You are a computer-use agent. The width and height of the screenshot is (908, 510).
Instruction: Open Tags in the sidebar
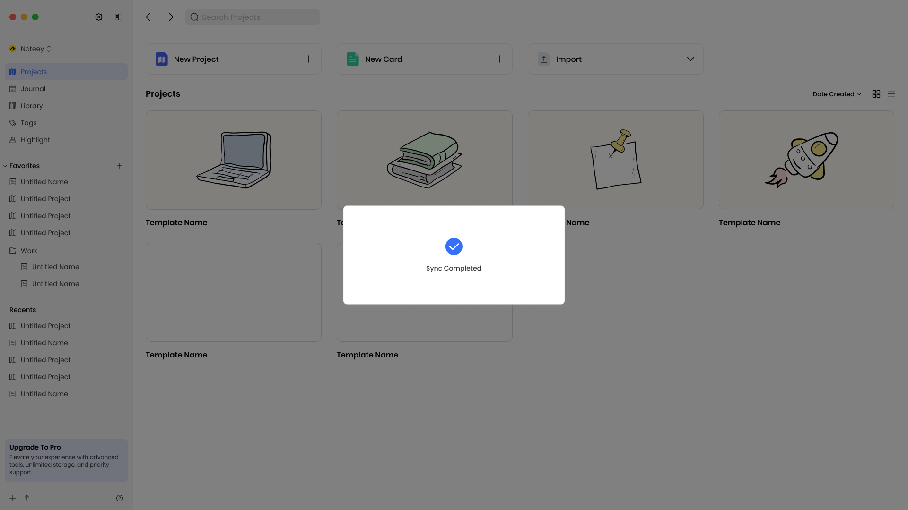point(66,123)
